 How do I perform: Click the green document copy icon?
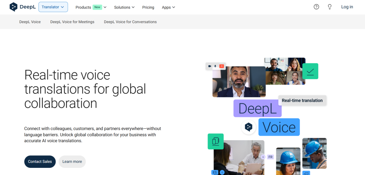pyautogui.click(x=215, y=141)
